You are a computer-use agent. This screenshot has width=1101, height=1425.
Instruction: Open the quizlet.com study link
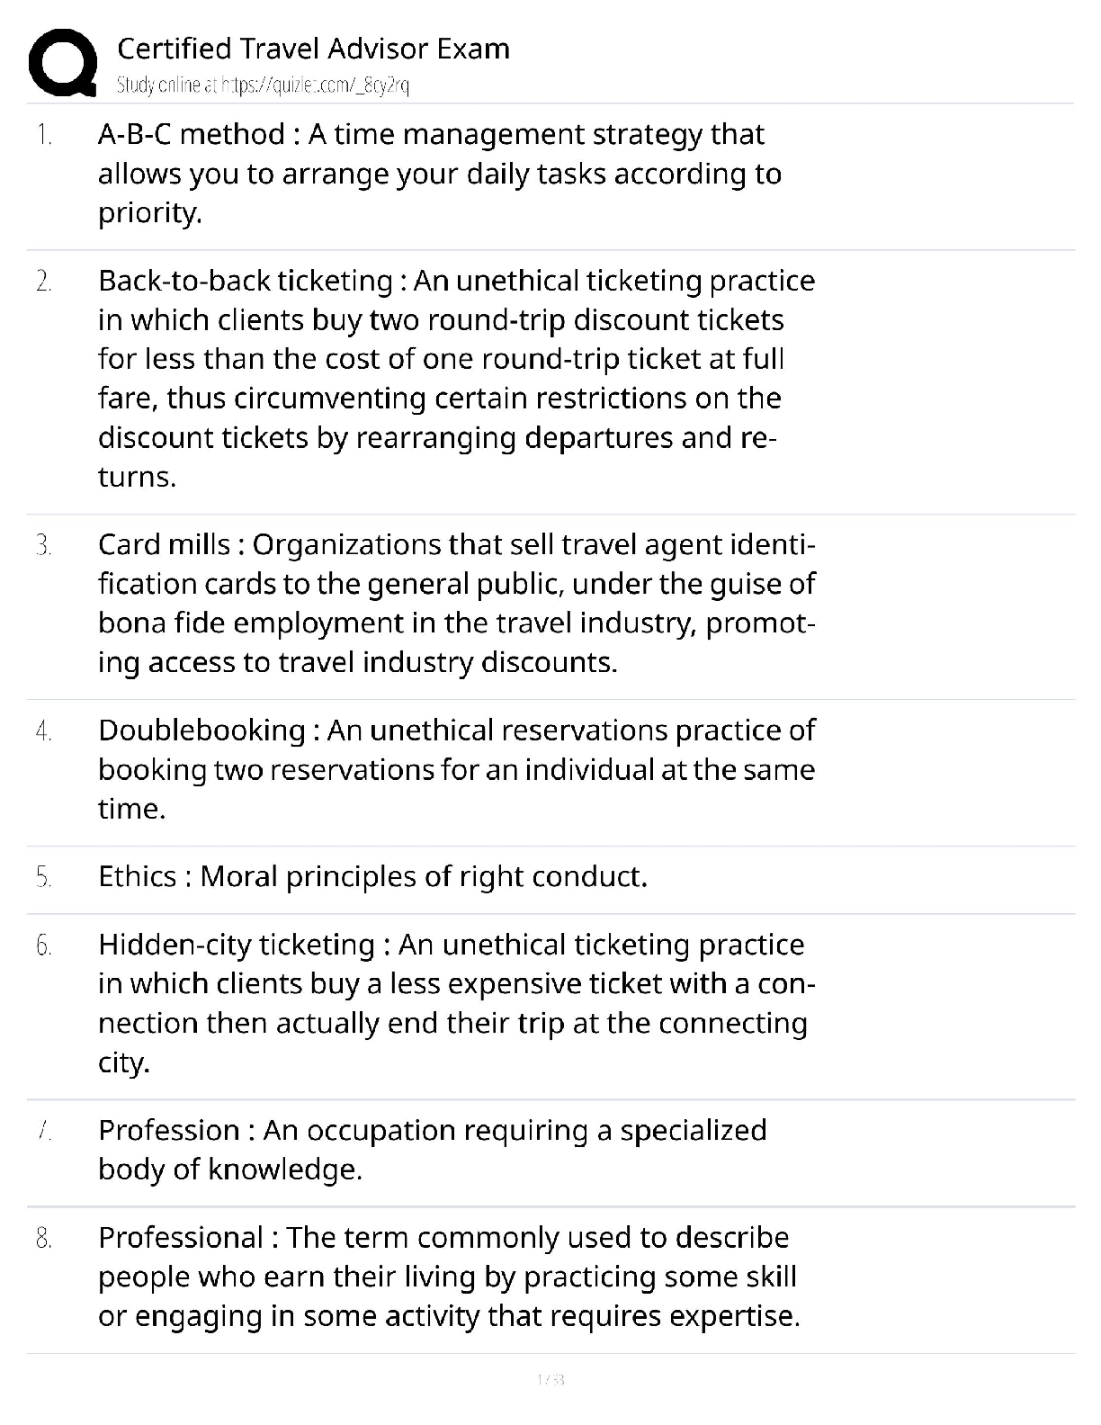tap(264, 85)
